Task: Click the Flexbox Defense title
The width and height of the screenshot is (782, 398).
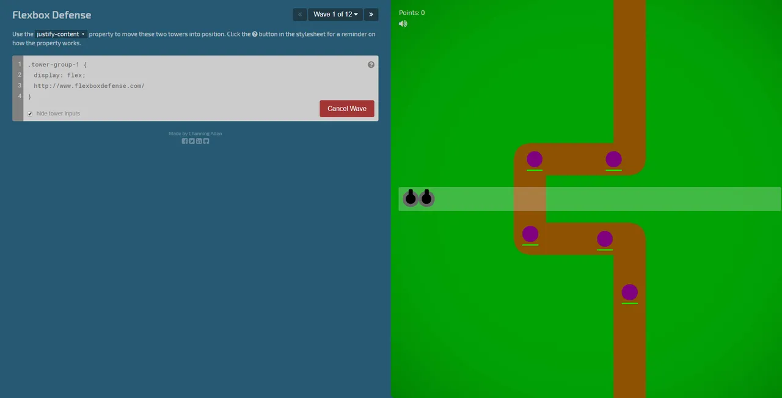Action: click(x=52, y=15)
